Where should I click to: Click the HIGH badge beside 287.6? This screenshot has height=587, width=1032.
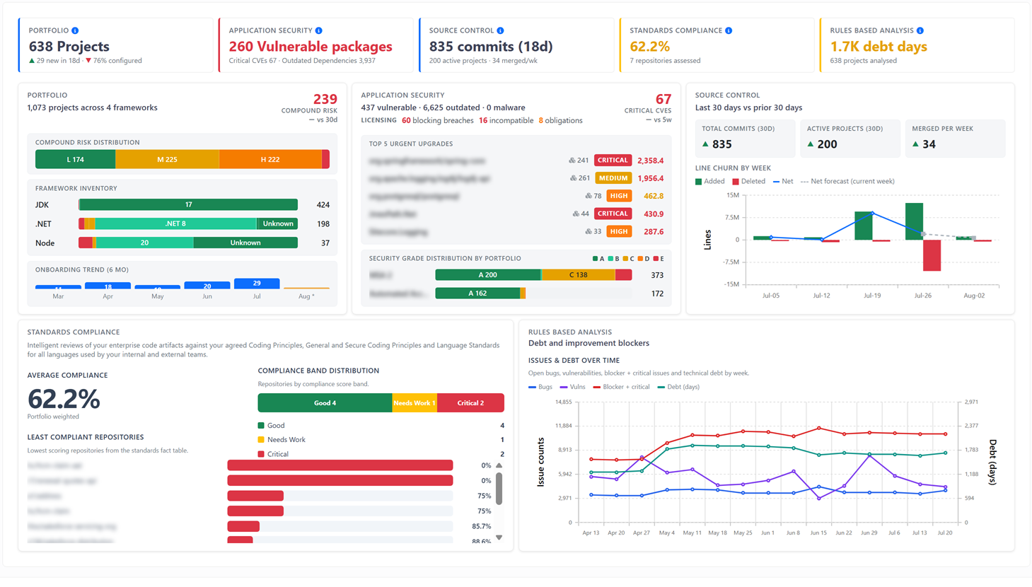(x=619, y=231)
